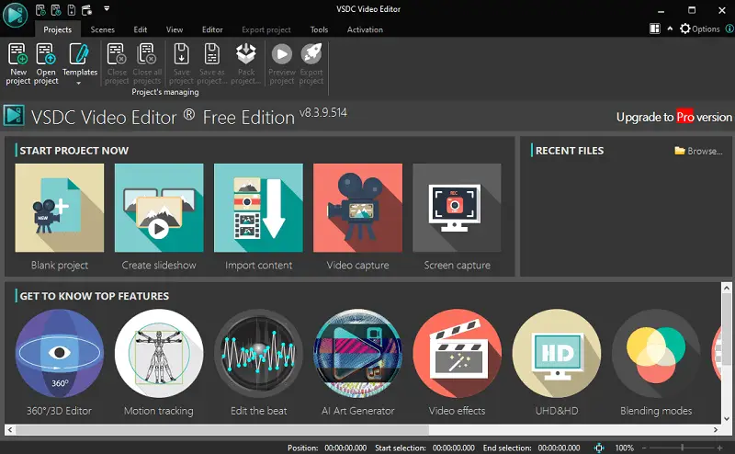Screen dimensions: 735x454
Task: Expand the quick access toolbar dropdown arrow
Action: tap(107, 8)
